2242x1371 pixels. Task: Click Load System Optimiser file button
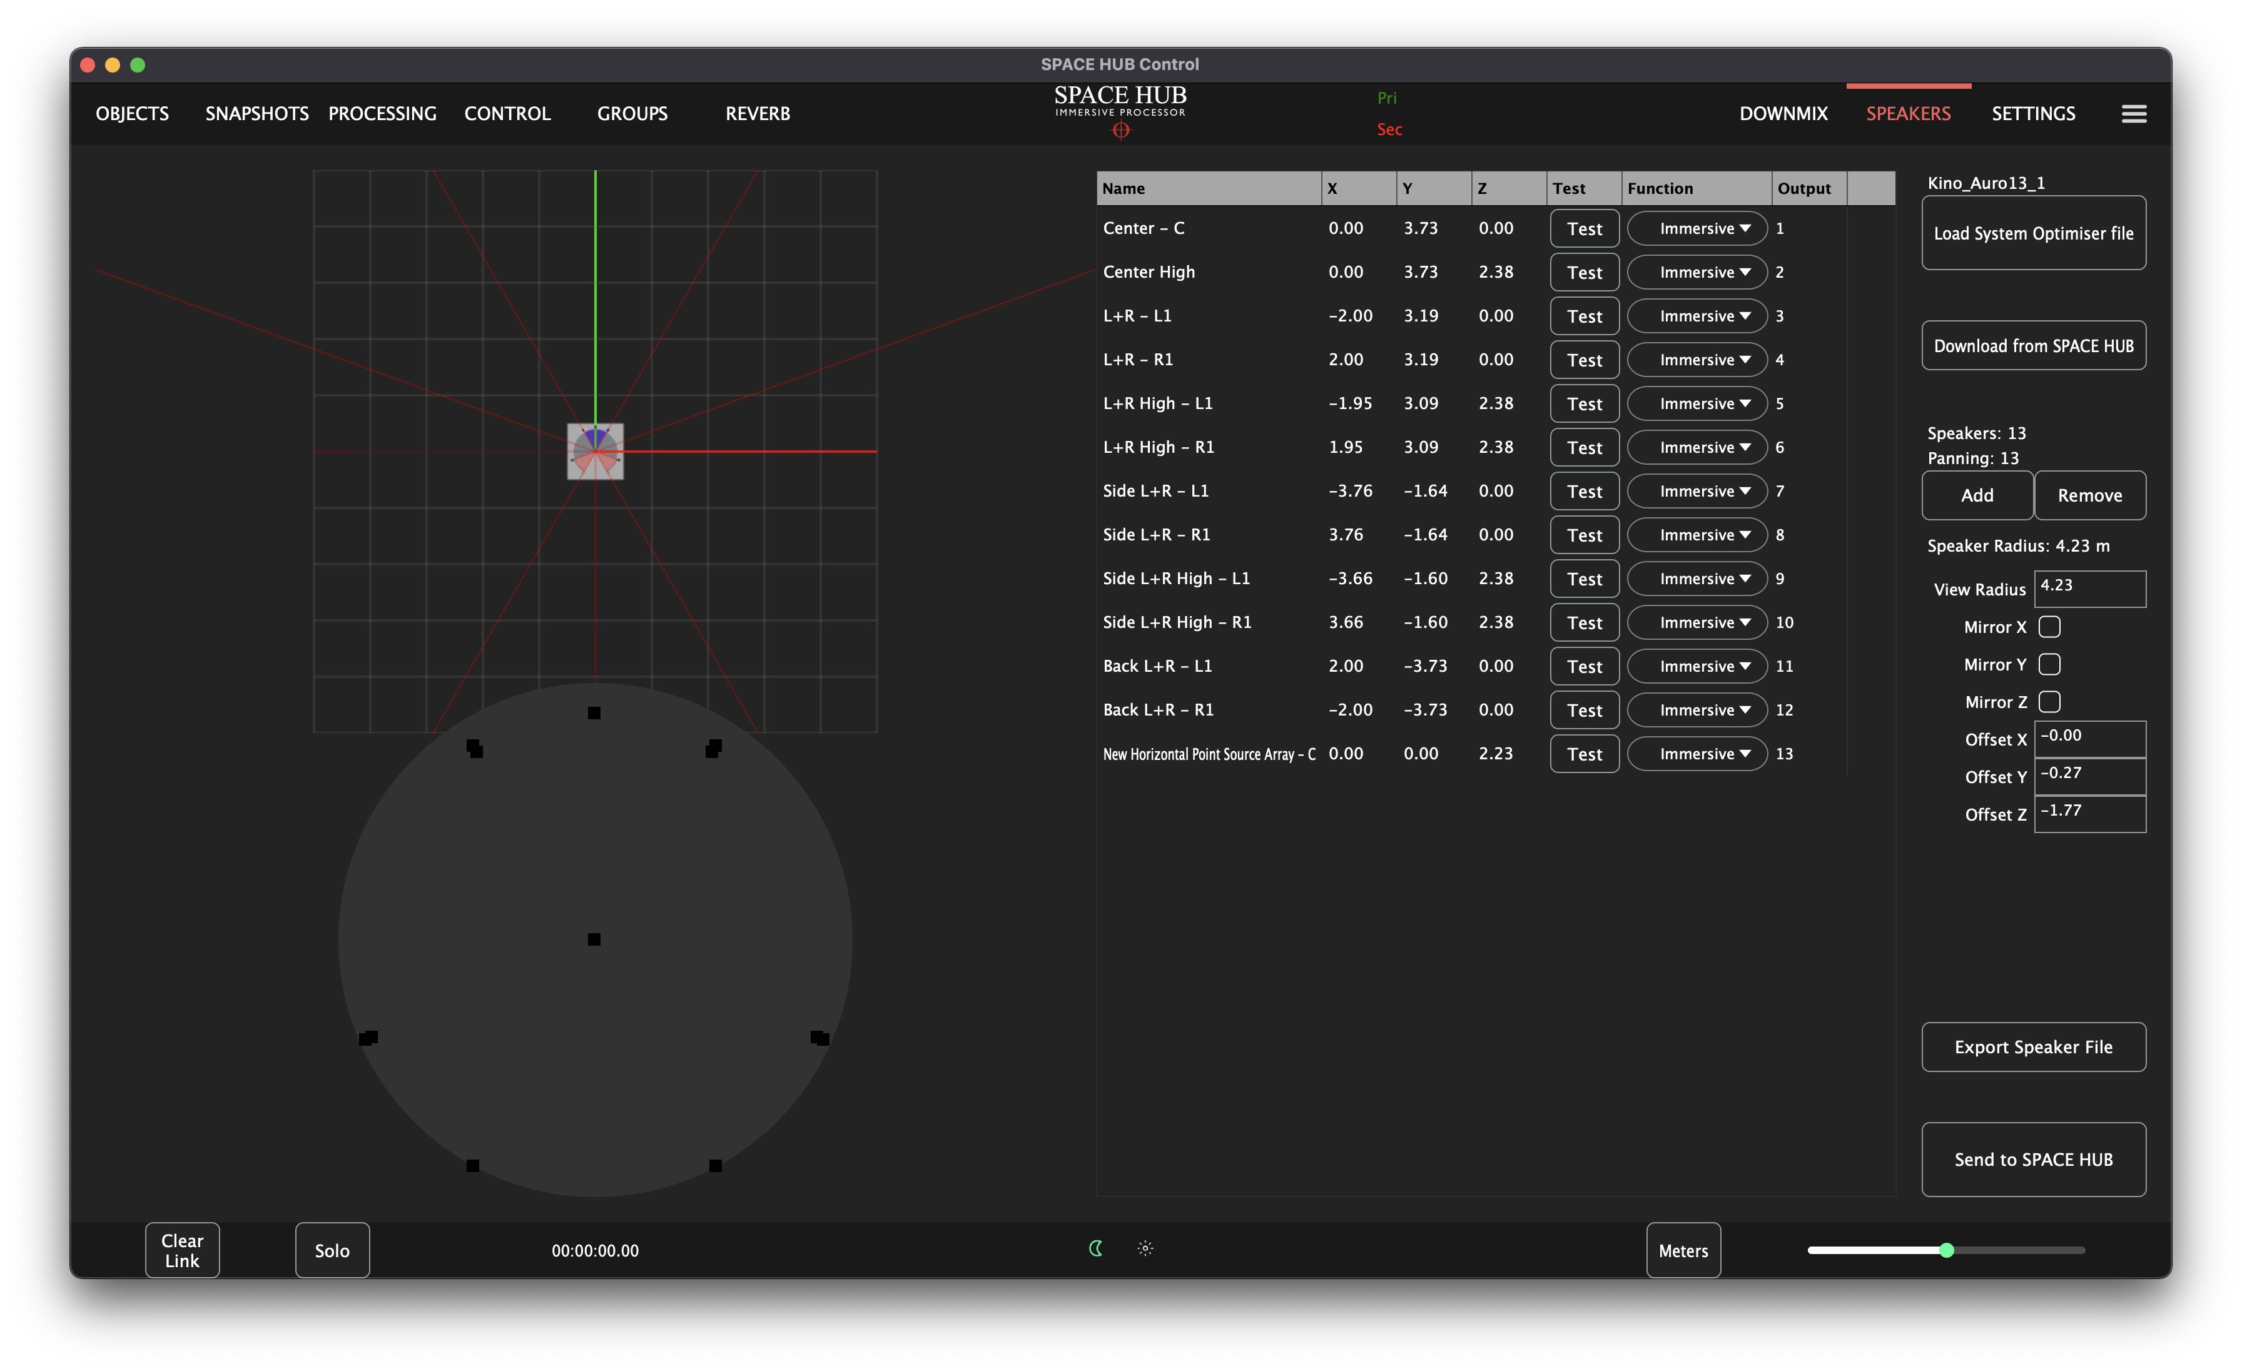[2034, 233]
